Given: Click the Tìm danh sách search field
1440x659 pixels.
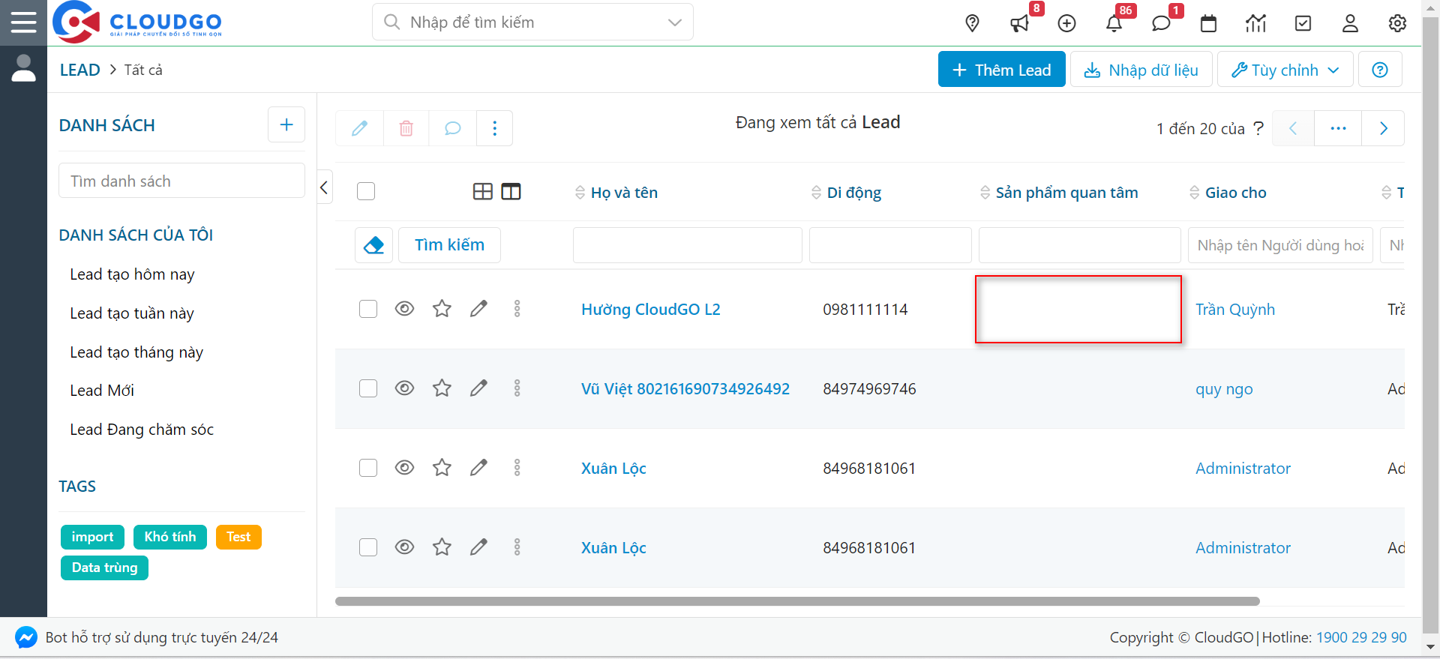Looking at the screenshot, I should (x=181, y=181).
